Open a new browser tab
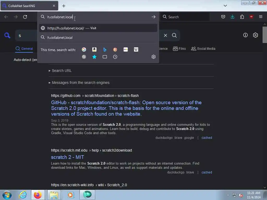Screen dimensions: 267x200 coord(64,6)
